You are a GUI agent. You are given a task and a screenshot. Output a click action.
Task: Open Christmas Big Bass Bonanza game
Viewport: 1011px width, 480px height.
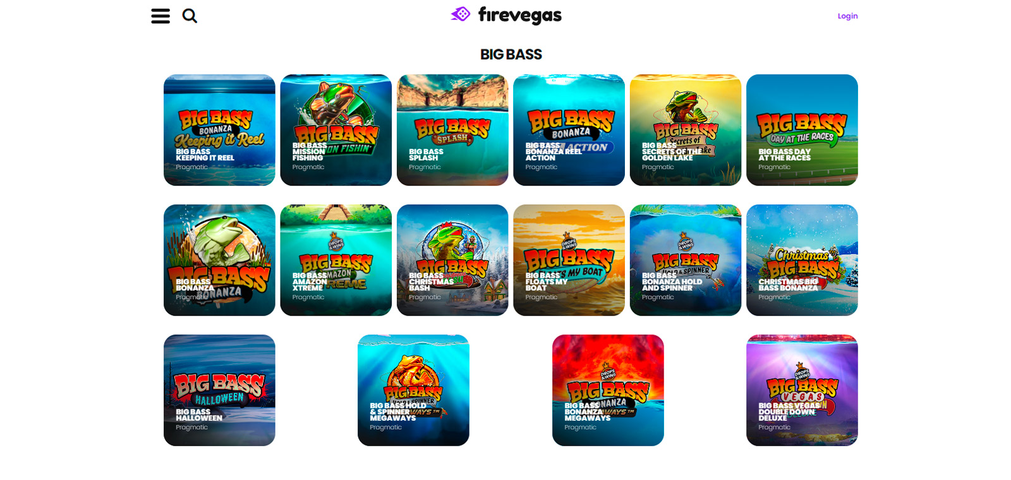click(x=802, y=260)
